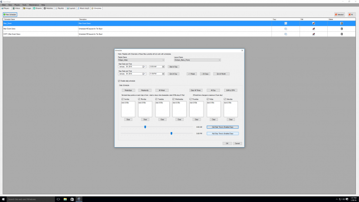
Task: Edit the COPY_Main Event Demo schedule row
Action: [314, 34]
